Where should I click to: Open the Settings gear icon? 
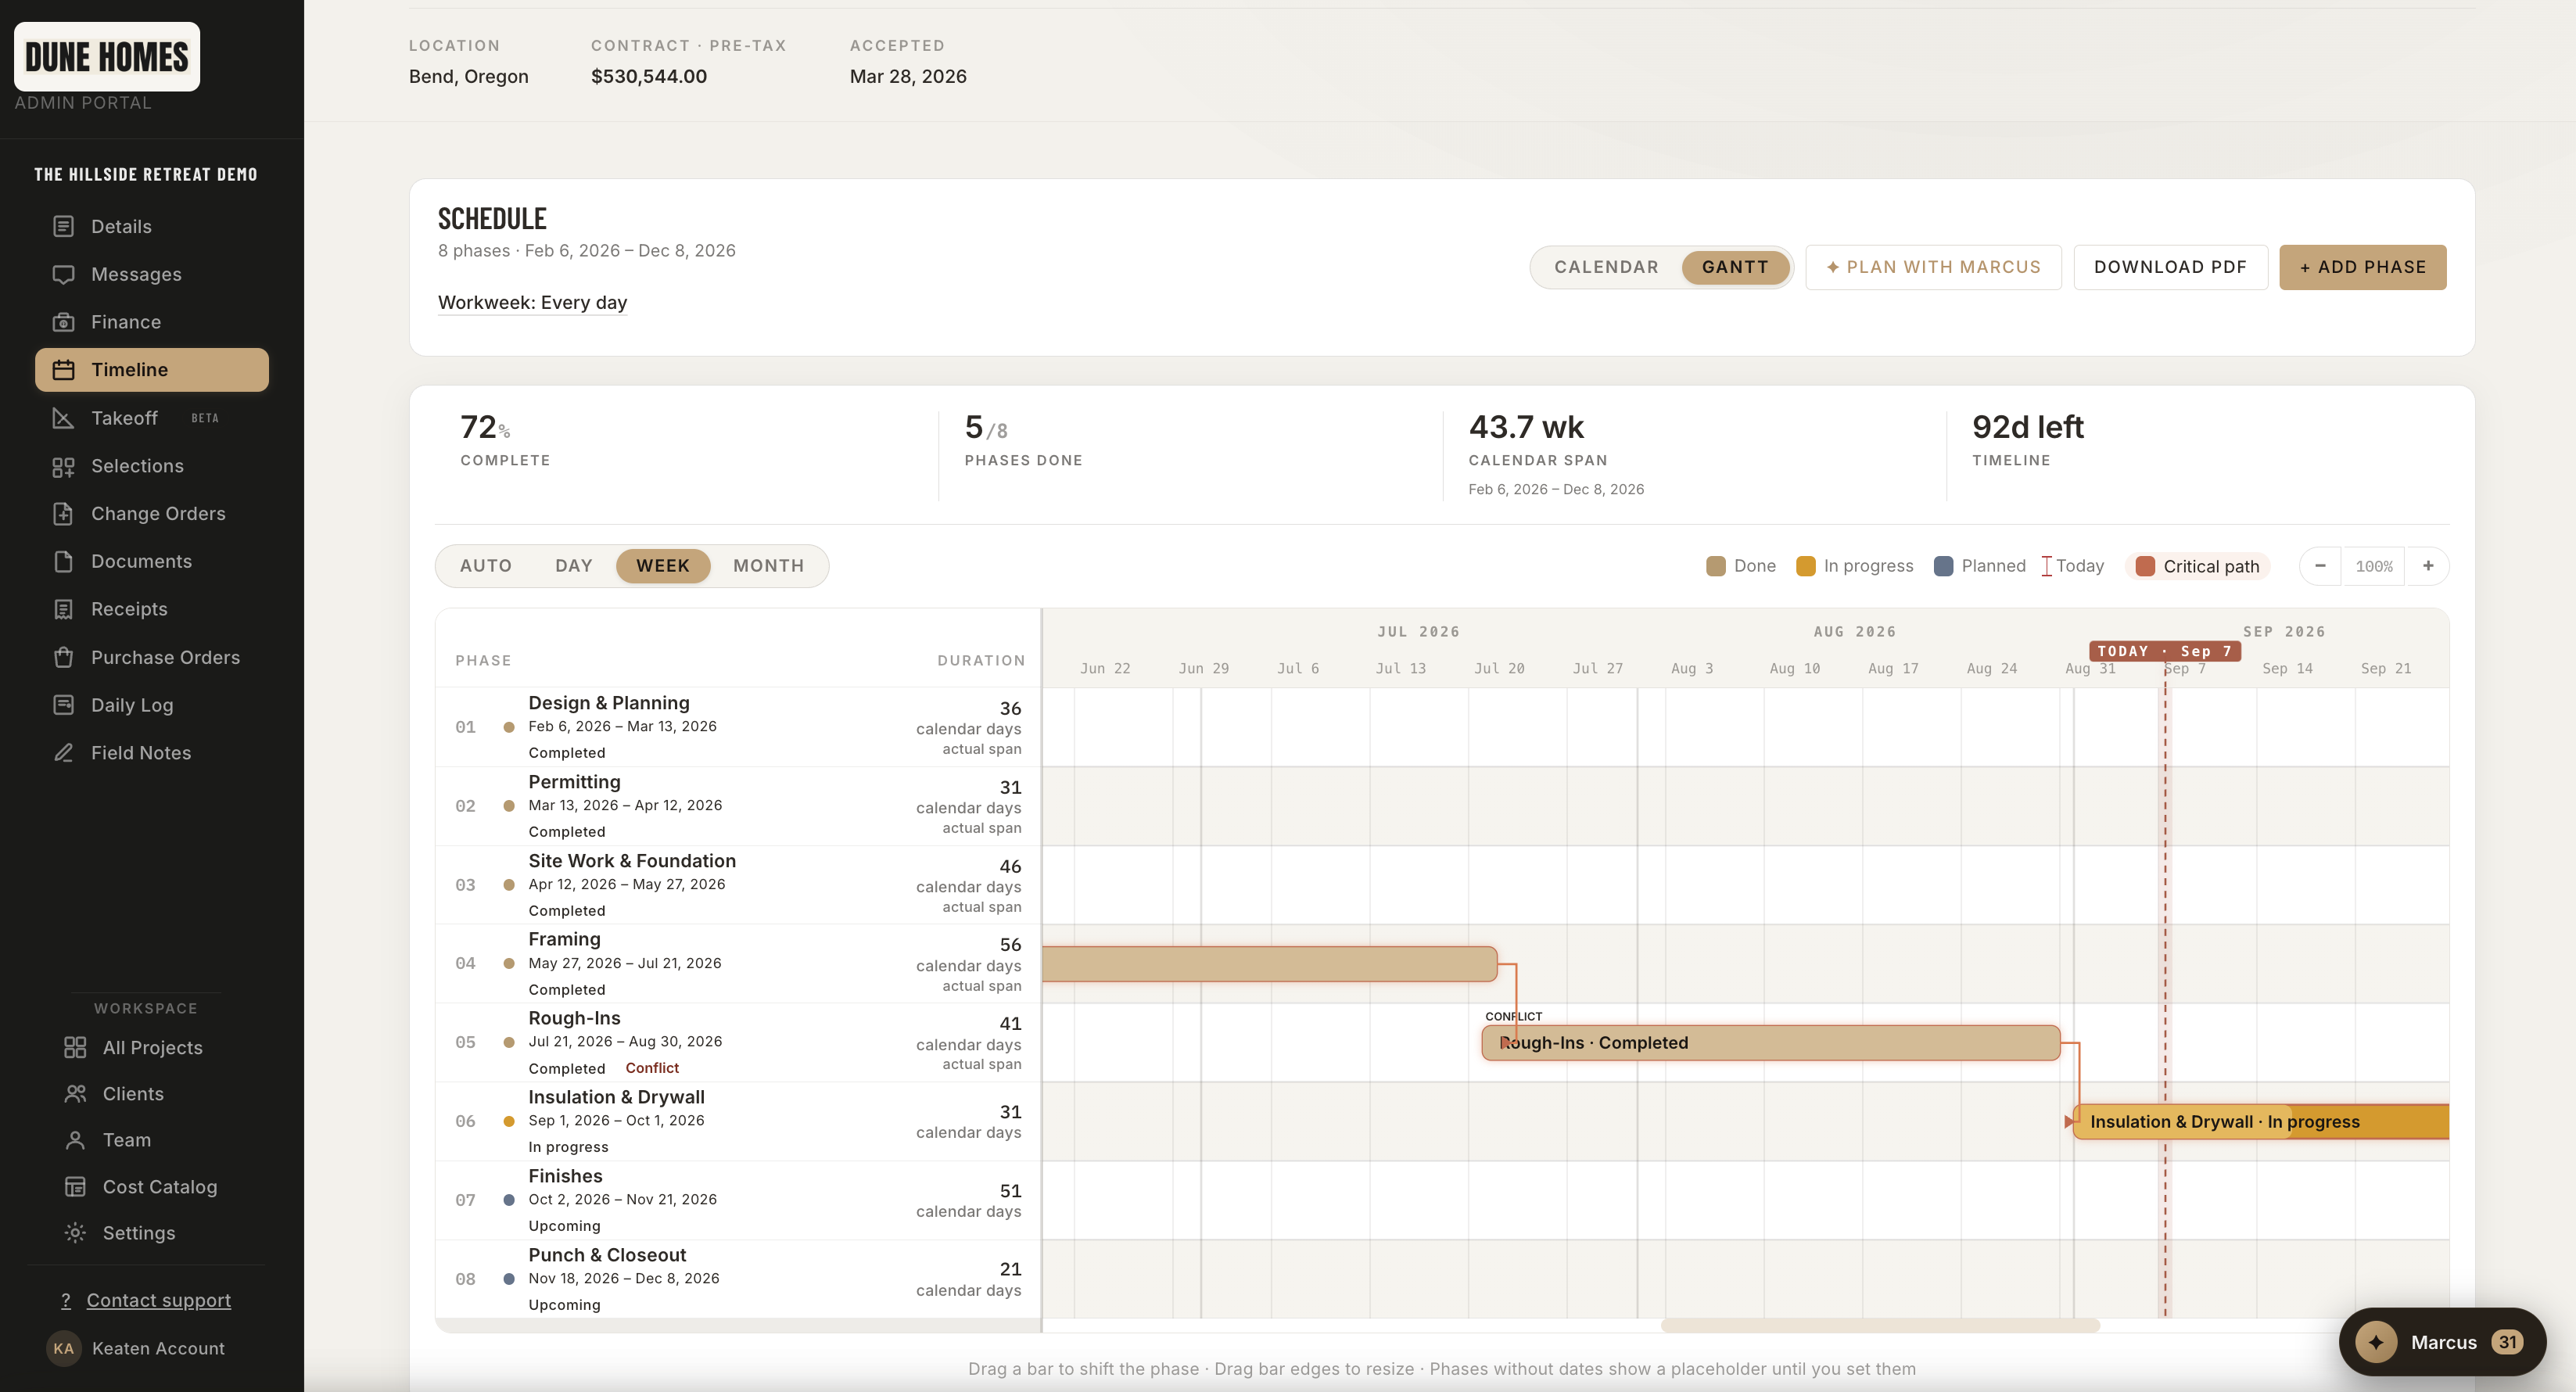tap(75, 1233)
